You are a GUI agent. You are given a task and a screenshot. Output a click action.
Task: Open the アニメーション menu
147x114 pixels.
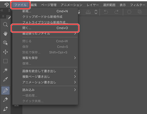click(x=72, y=5)
